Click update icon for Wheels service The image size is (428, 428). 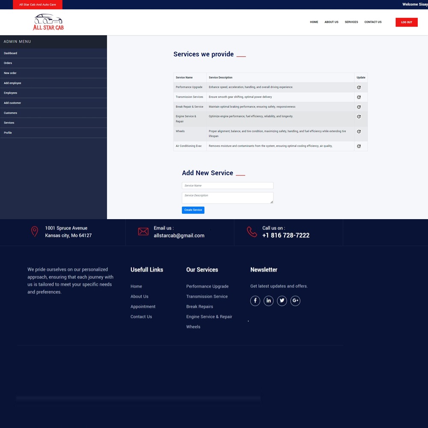click(359, 131)
